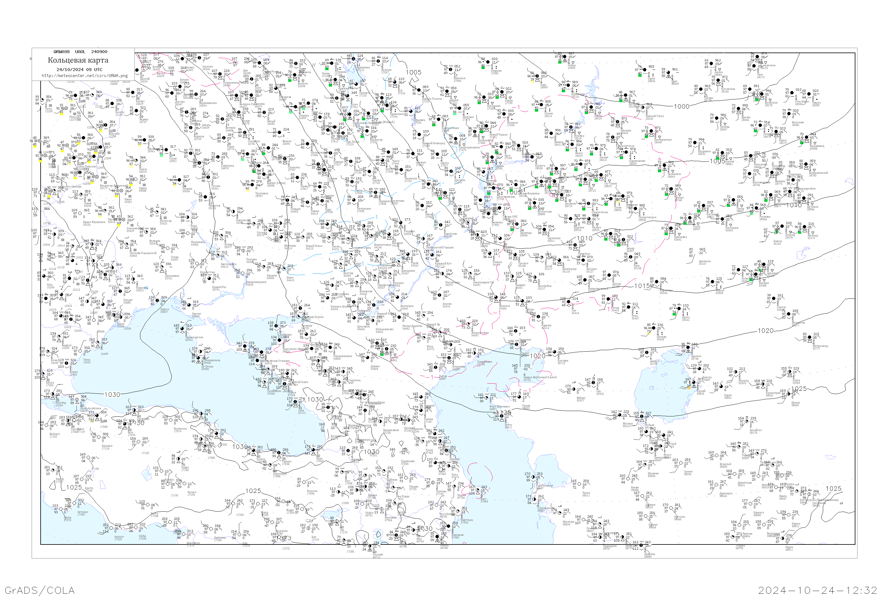Viewport: 896px width, 597px height.
Task: Open the meteocenter.net URWA.png URL link
Action: click(x=85, y=76)
